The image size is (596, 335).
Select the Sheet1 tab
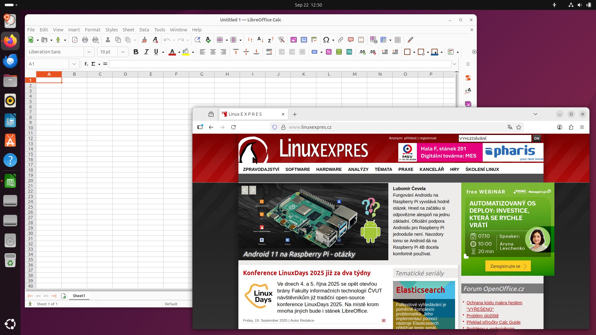[x=79, y=296]
